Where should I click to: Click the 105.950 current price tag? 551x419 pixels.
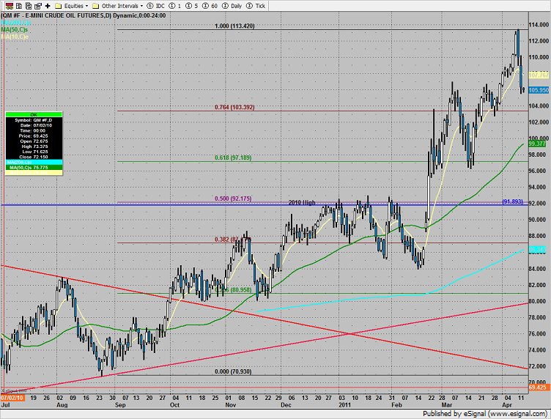tap(539, 90)
